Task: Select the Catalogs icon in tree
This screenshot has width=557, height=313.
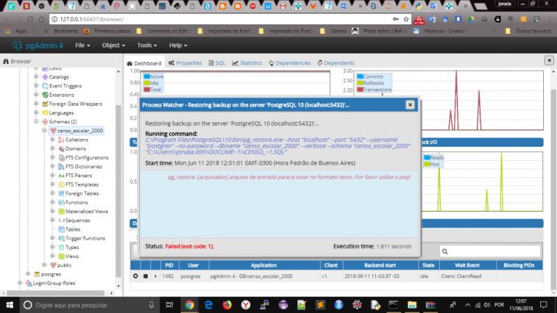Action: [45, 77]
